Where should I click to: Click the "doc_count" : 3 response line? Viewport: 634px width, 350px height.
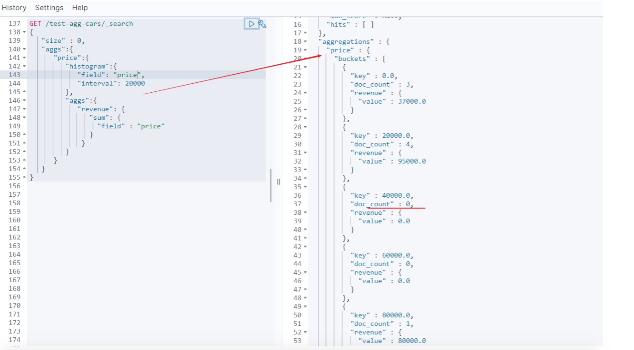[382, 84]
